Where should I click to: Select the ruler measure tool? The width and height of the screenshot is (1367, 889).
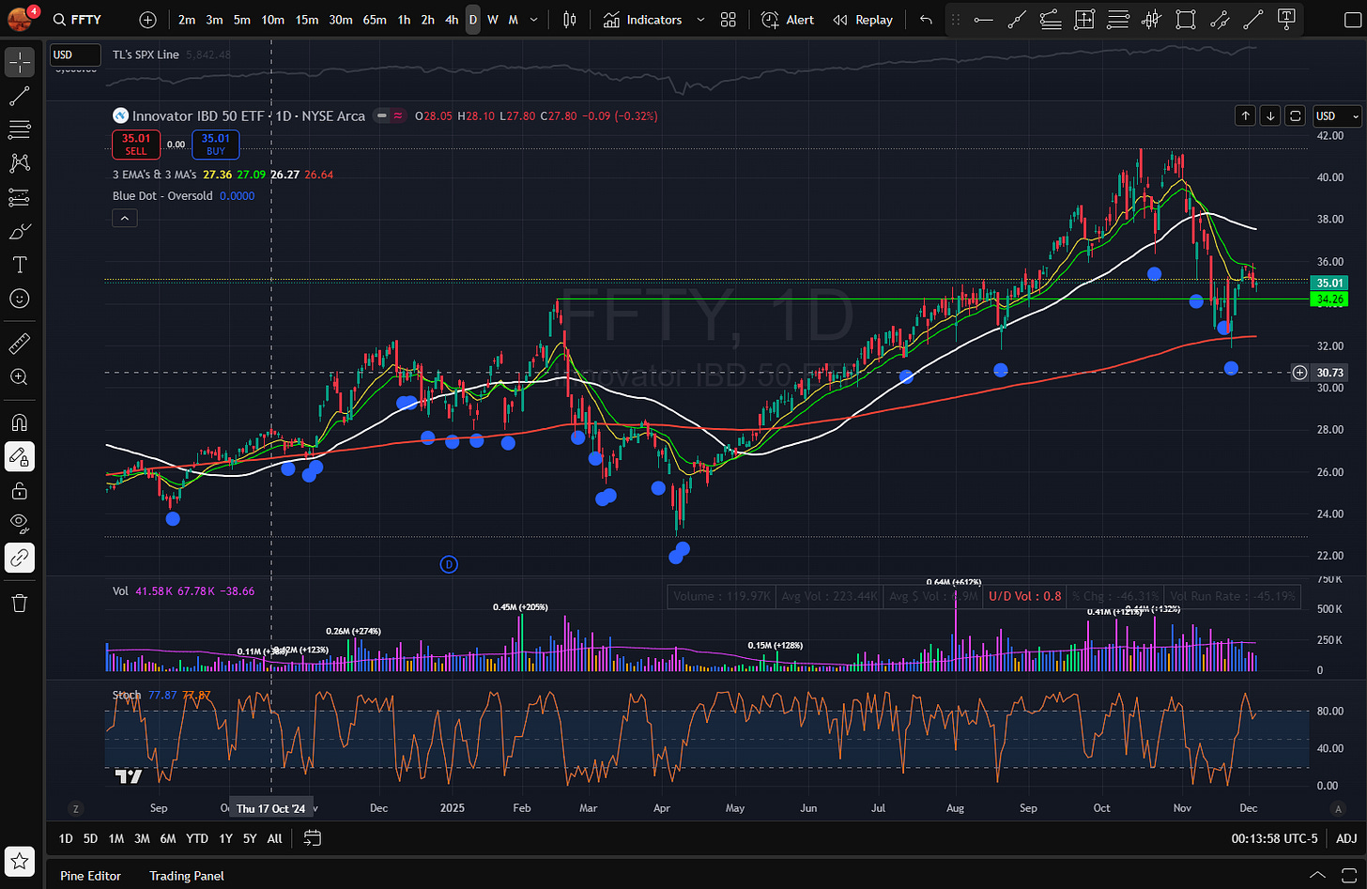tap(20, 345)
